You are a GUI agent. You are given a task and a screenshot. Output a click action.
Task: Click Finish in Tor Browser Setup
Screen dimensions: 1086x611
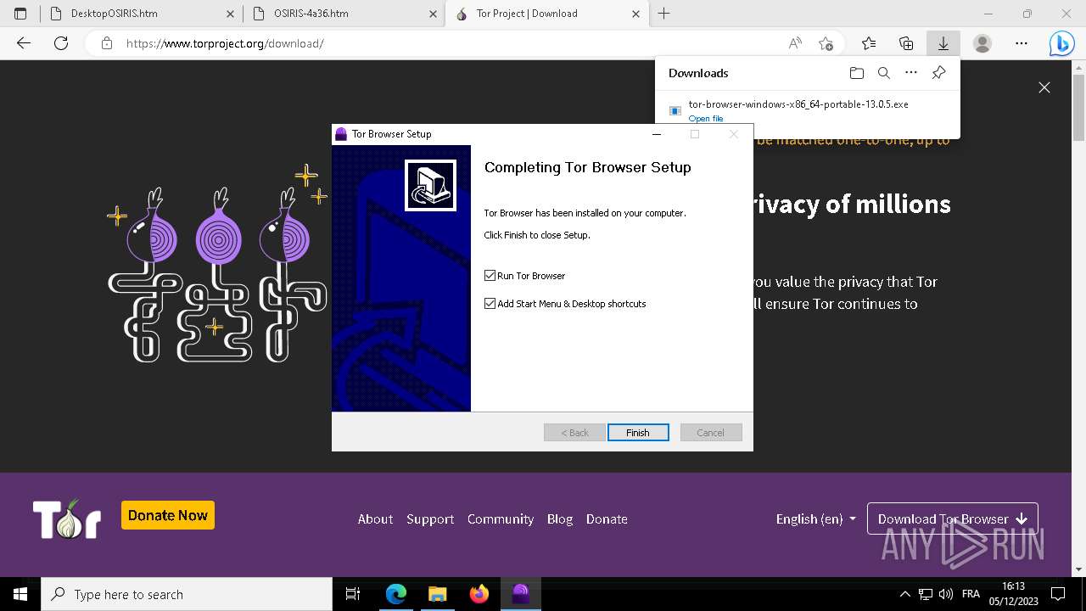tap(638, 433)
